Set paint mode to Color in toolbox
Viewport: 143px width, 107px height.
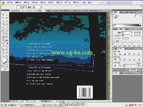click(x=3, y=66)
